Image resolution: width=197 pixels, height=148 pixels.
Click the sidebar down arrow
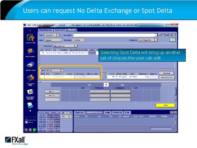[x=30, y=111]
